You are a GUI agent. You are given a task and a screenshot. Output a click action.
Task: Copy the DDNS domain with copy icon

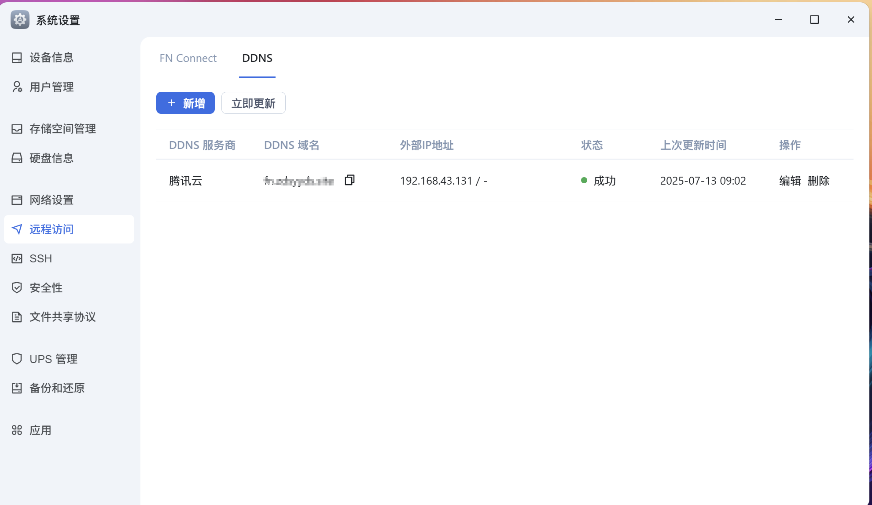pyautogui.click(x=350, y=180)
